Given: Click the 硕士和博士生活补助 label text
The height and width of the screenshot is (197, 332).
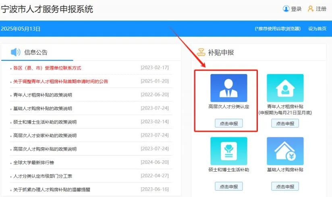Looking at the screenshot, I should coord(229,170).
